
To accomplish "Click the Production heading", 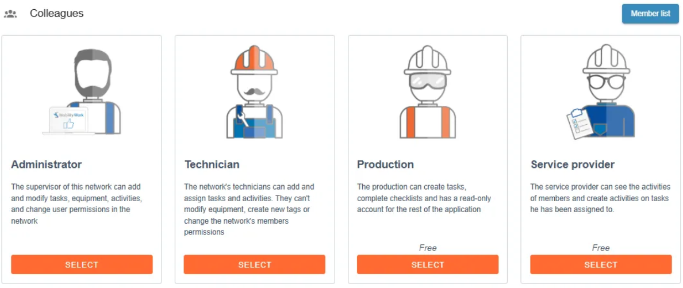I will (386, 165).
